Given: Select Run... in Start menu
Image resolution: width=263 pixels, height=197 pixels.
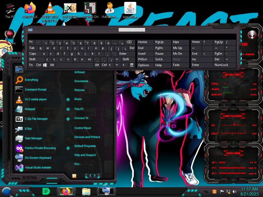Looking at the screenshot, I should coord(78,164).
